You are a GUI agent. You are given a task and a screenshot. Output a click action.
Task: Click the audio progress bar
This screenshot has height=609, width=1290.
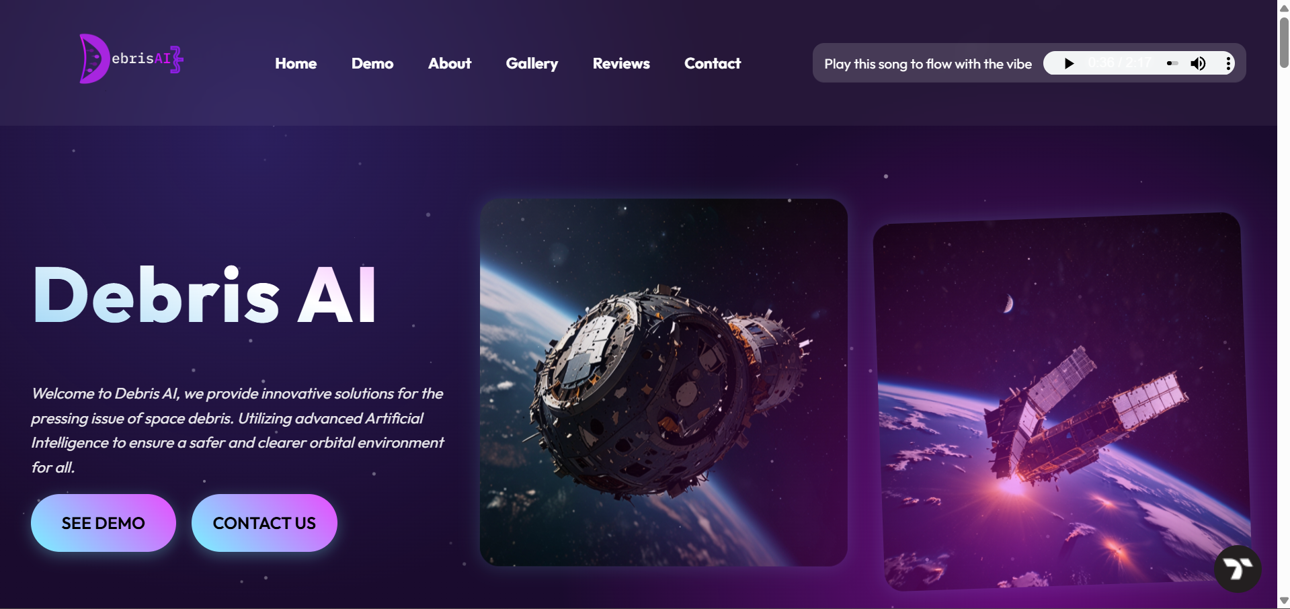1172,63
